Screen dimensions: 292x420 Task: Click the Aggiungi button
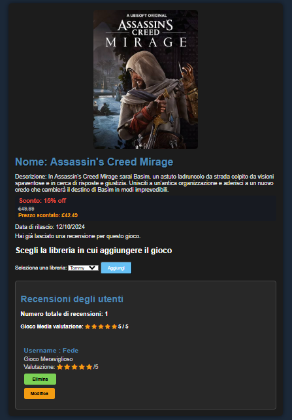pos(116,268)
